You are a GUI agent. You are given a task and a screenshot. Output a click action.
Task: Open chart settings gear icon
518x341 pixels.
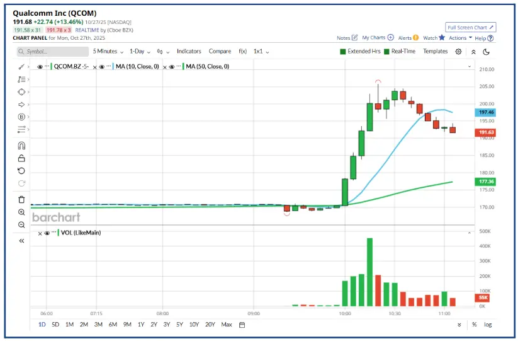tap(458, 52)
